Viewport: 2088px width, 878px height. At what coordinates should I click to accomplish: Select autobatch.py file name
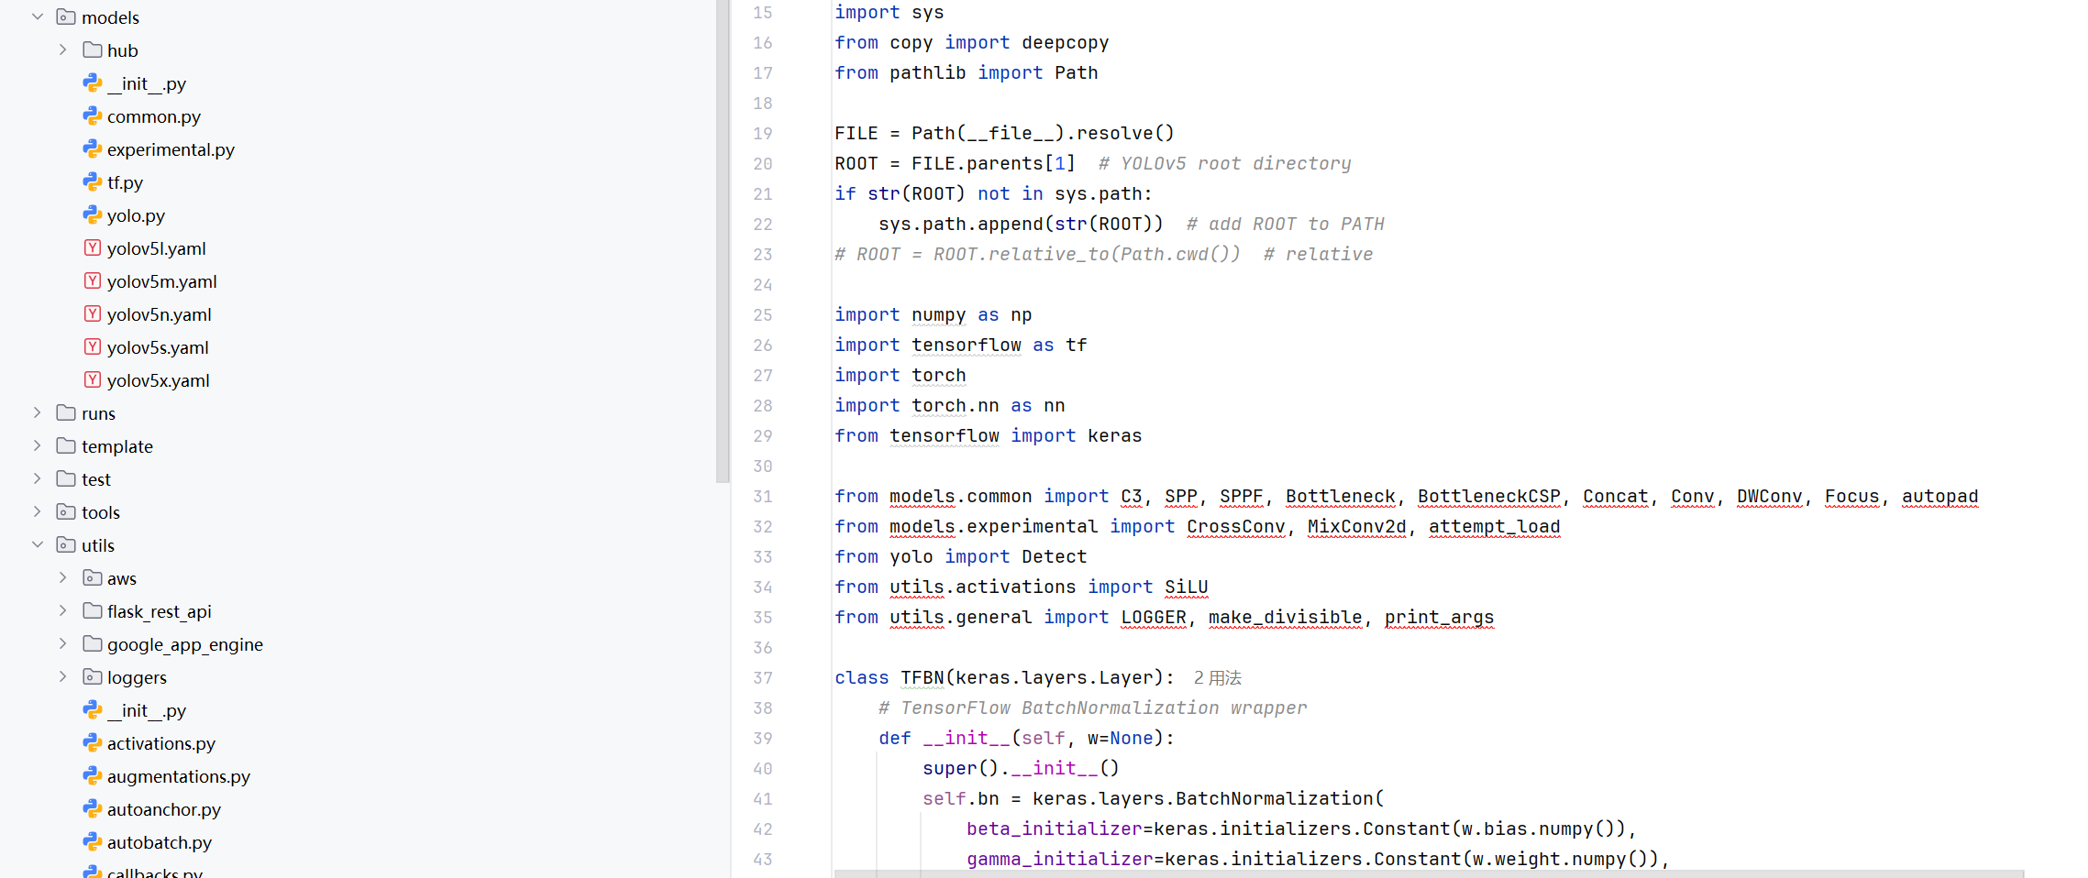coord(160,842)
